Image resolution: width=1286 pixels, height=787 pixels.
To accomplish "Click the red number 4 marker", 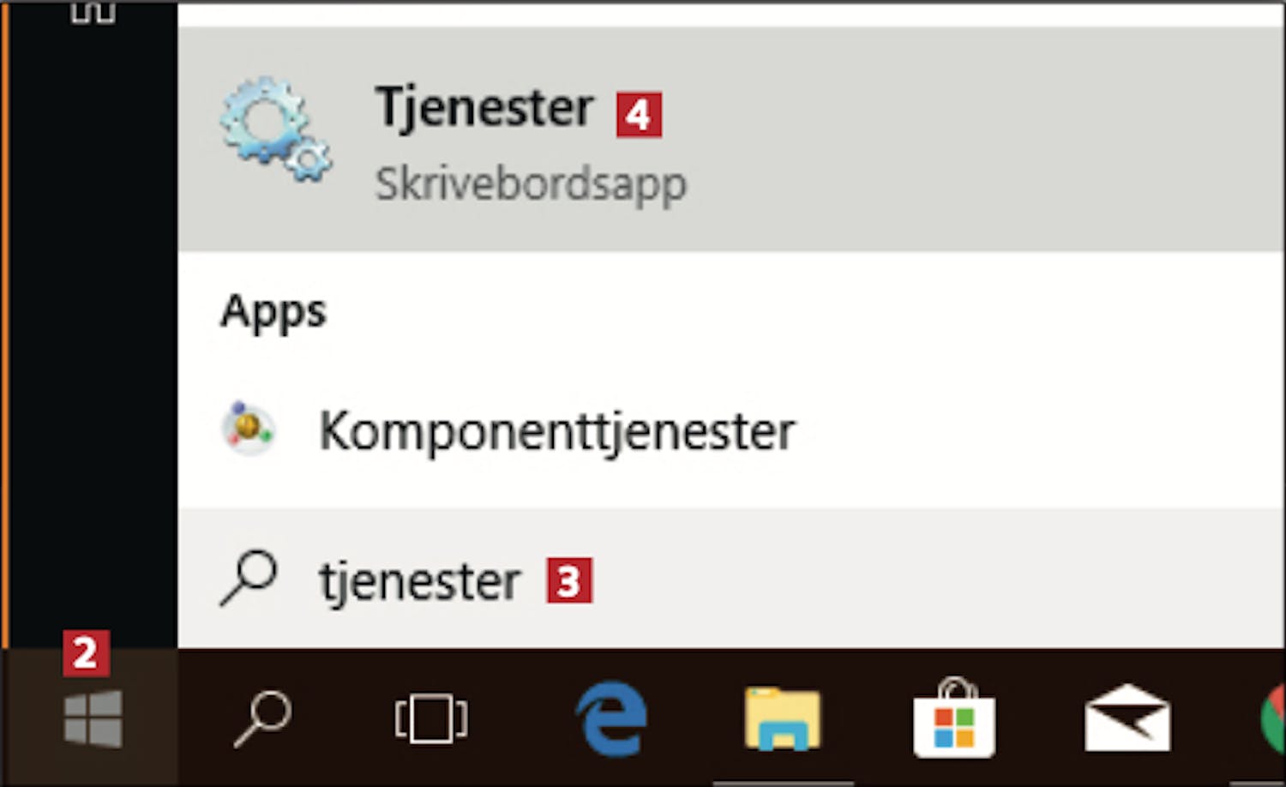I will coord(639,115).
